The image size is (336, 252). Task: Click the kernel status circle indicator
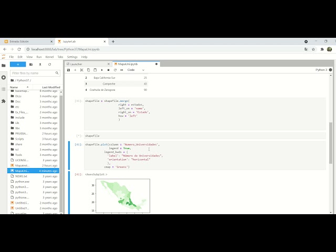(x=330, y=70)
